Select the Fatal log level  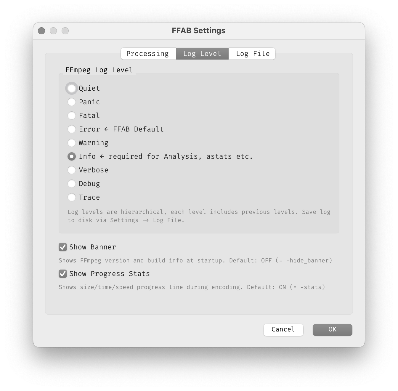[x=71, y=116]
